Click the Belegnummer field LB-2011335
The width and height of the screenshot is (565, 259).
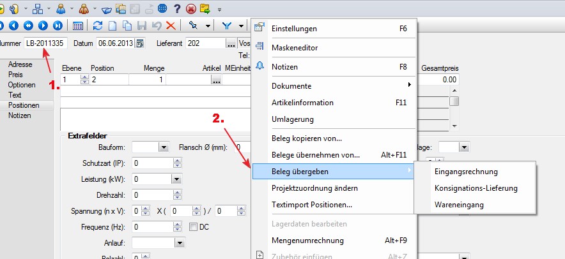[x=45, y=43]
